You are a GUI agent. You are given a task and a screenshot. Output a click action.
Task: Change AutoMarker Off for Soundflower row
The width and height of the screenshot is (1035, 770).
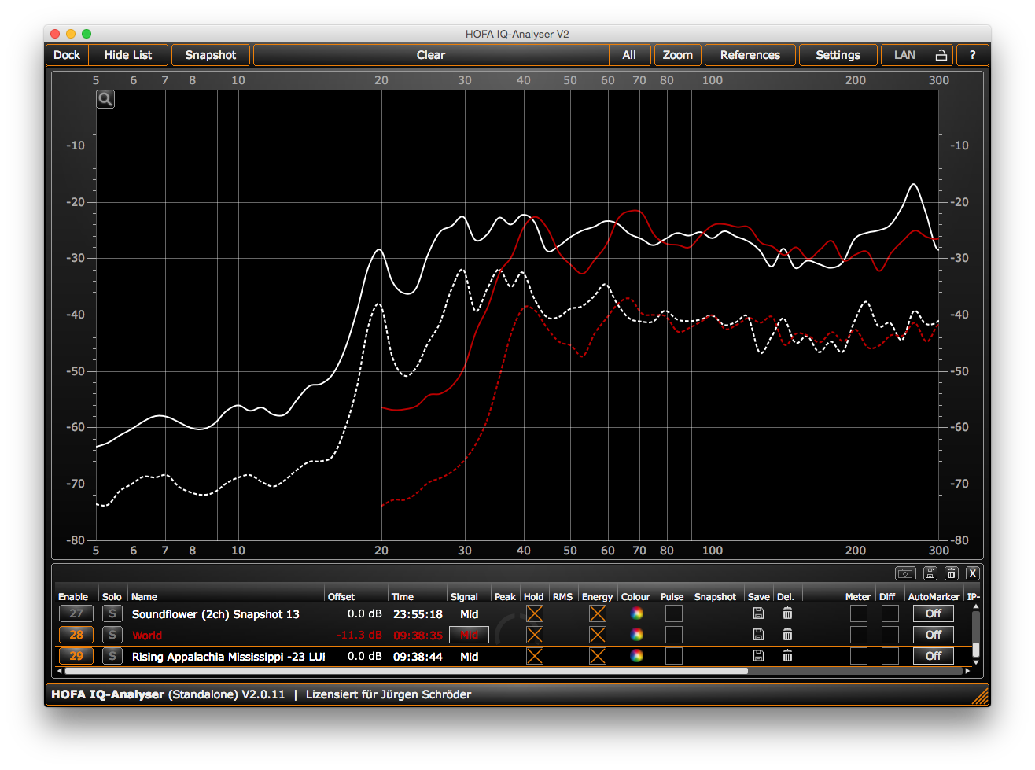pyautogui.click(x=933, y=613)
